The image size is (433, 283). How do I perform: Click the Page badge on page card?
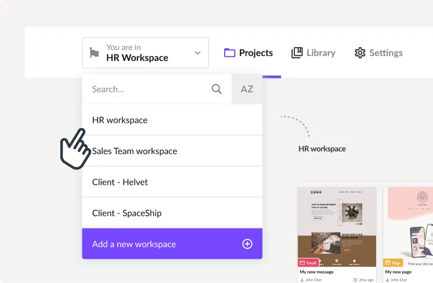click(x=393, y=263)
